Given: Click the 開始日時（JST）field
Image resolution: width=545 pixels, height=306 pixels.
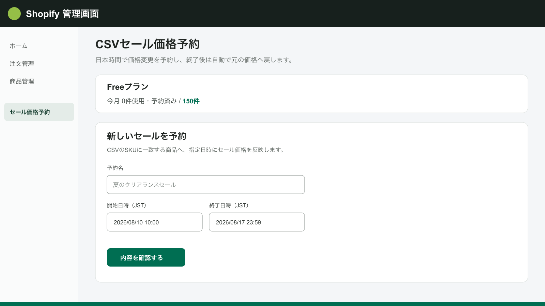Looking at the screenshot, I should click(155, 222).
